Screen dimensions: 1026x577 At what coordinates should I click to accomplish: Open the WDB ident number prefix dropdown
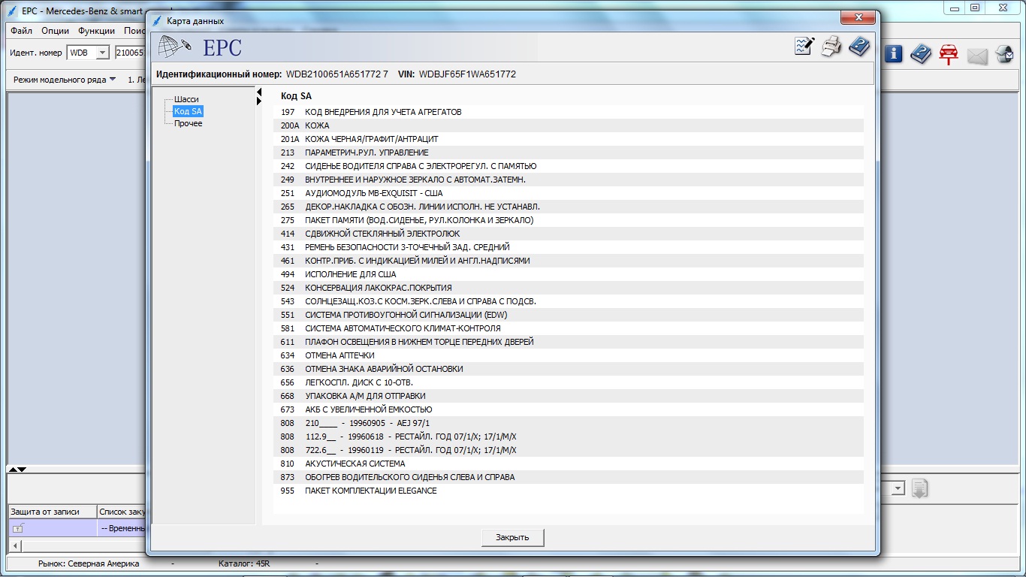(102, 53)
